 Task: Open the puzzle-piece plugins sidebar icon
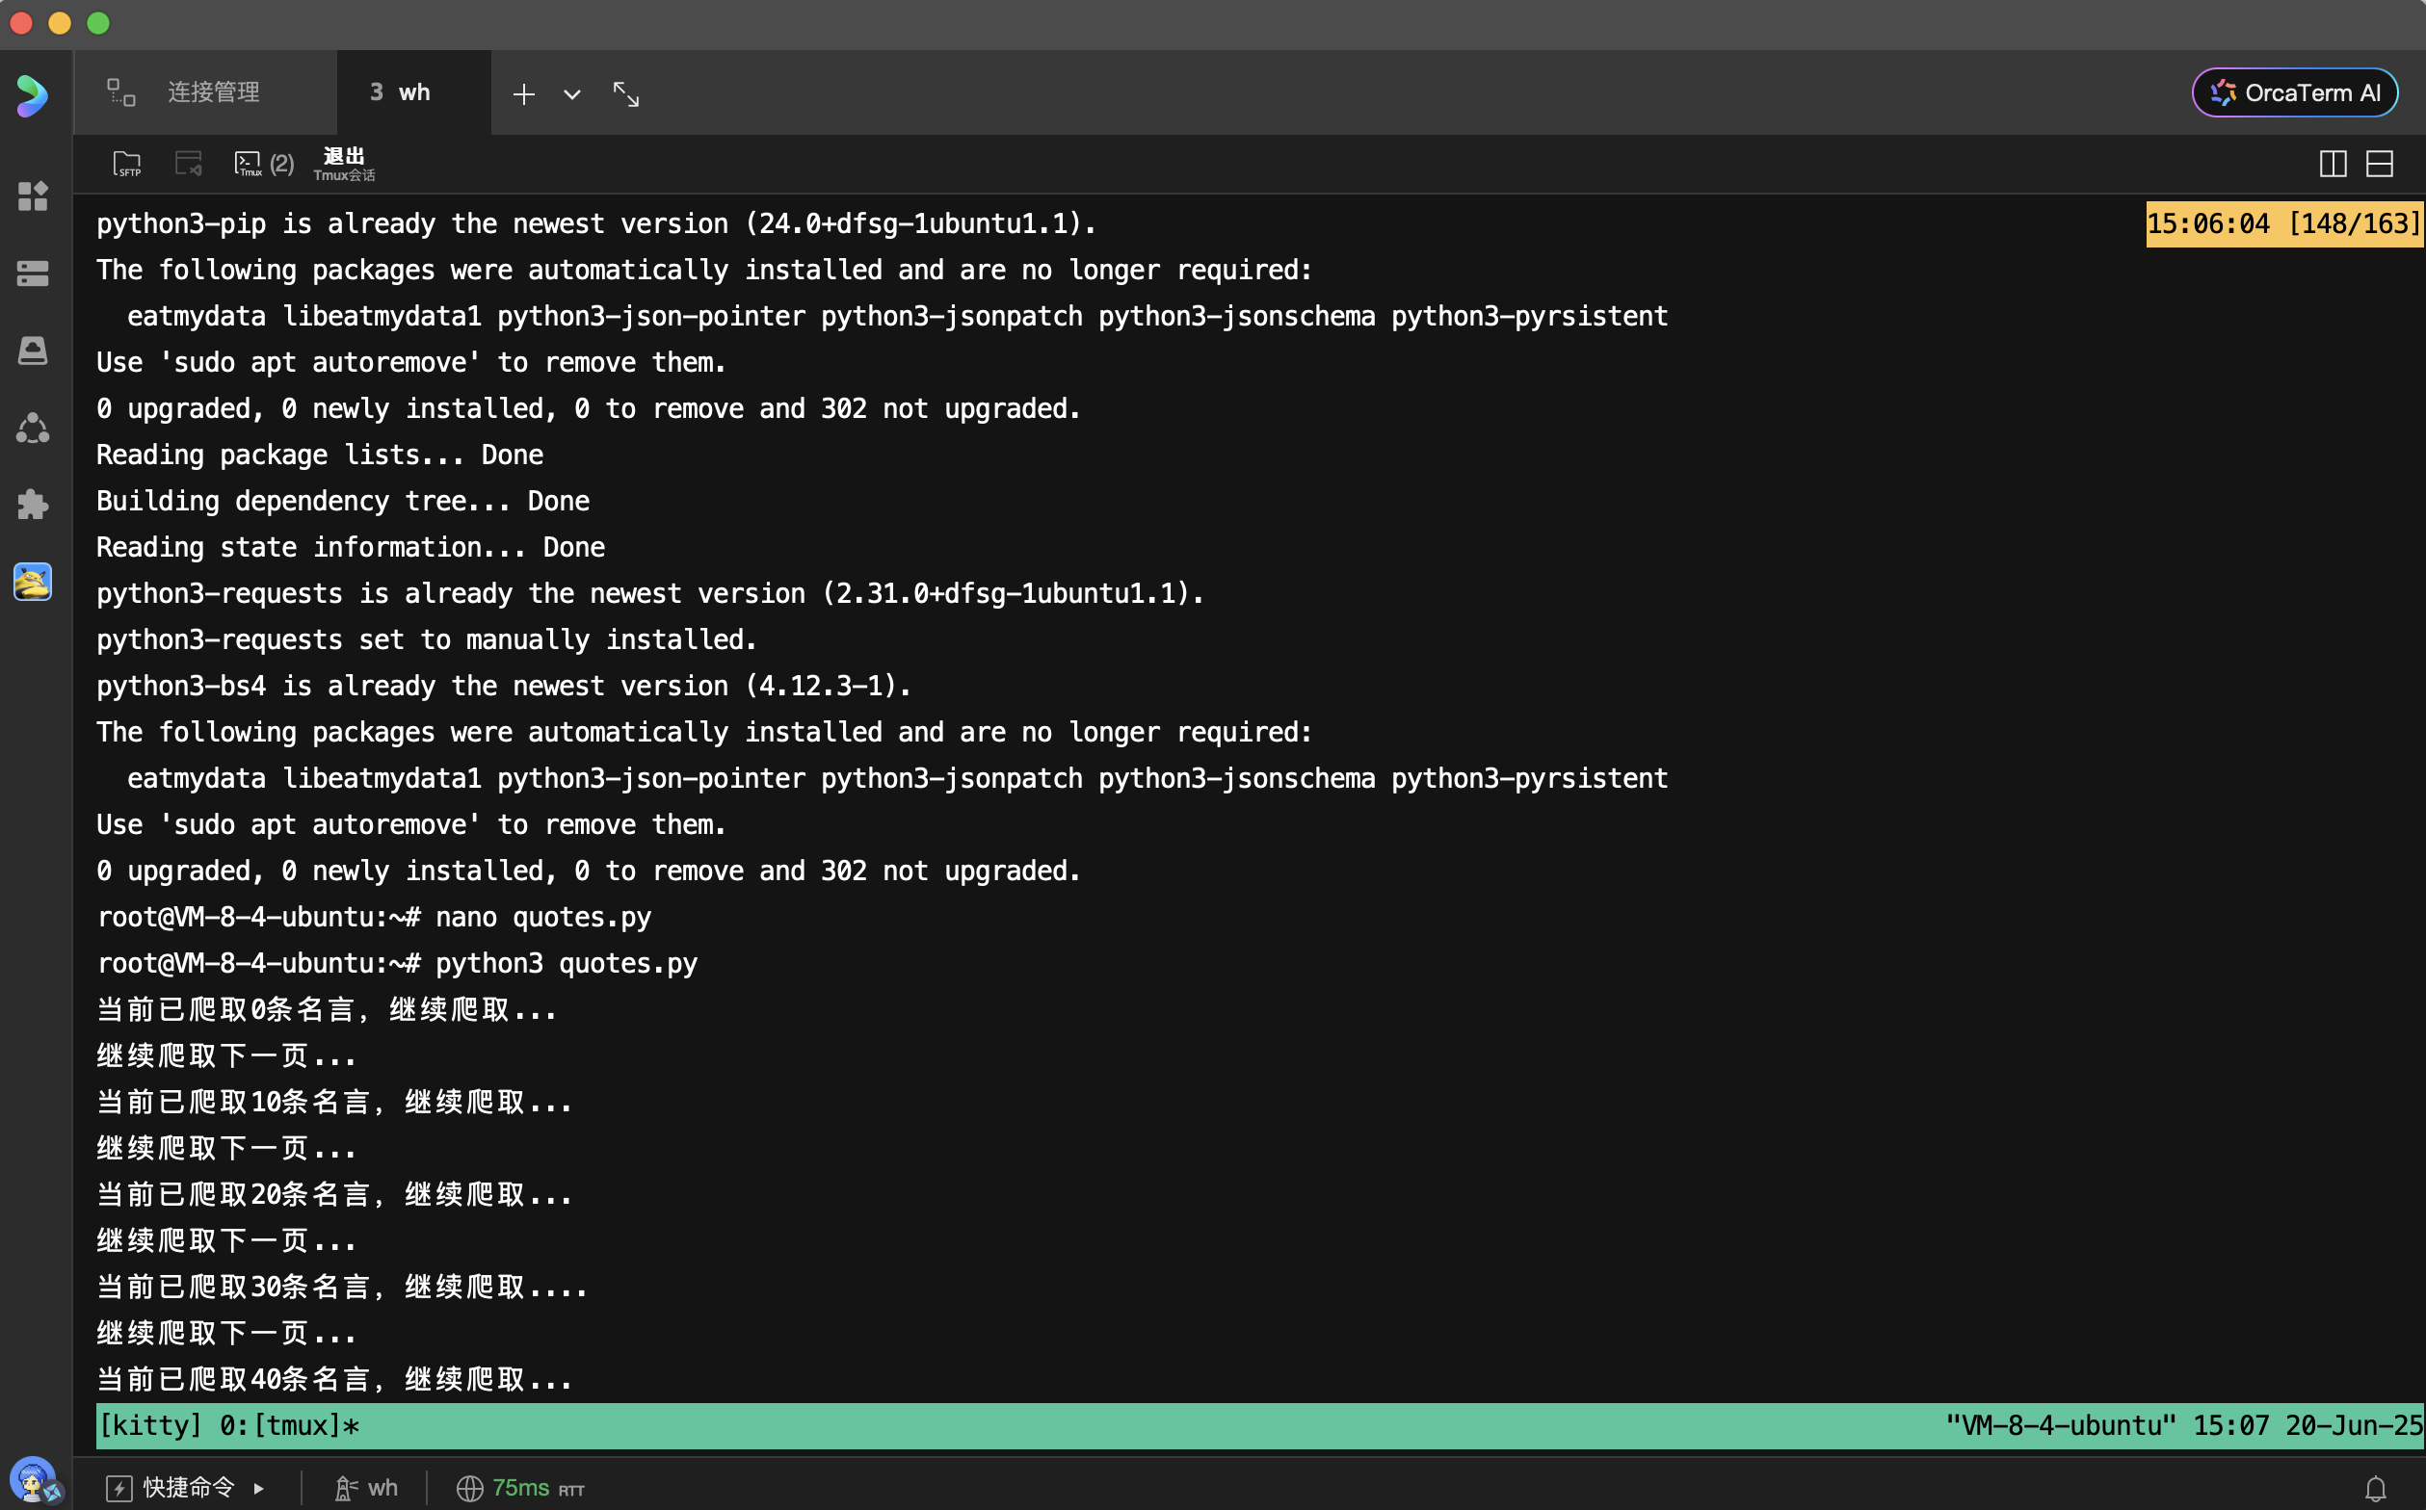pos(33,505)
